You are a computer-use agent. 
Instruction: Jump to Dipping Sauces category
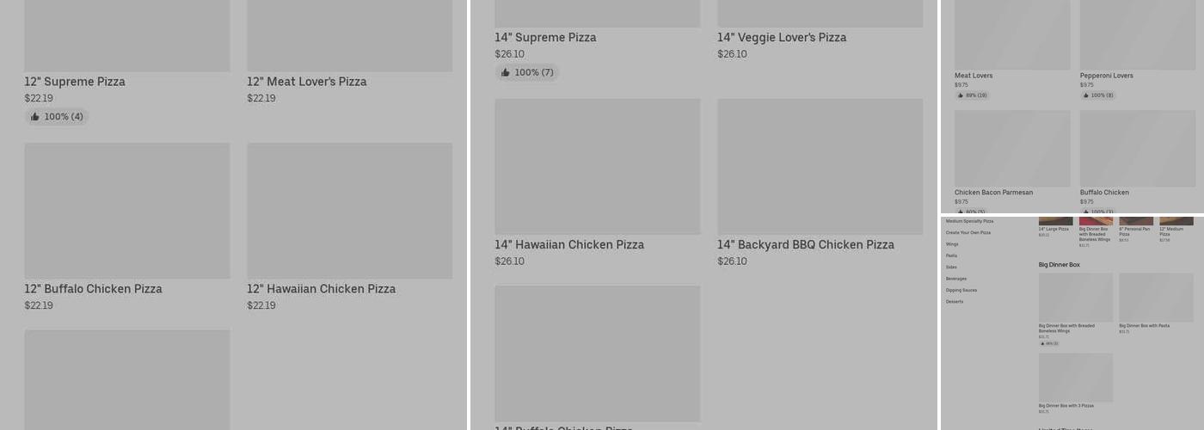tap(961, 290)
